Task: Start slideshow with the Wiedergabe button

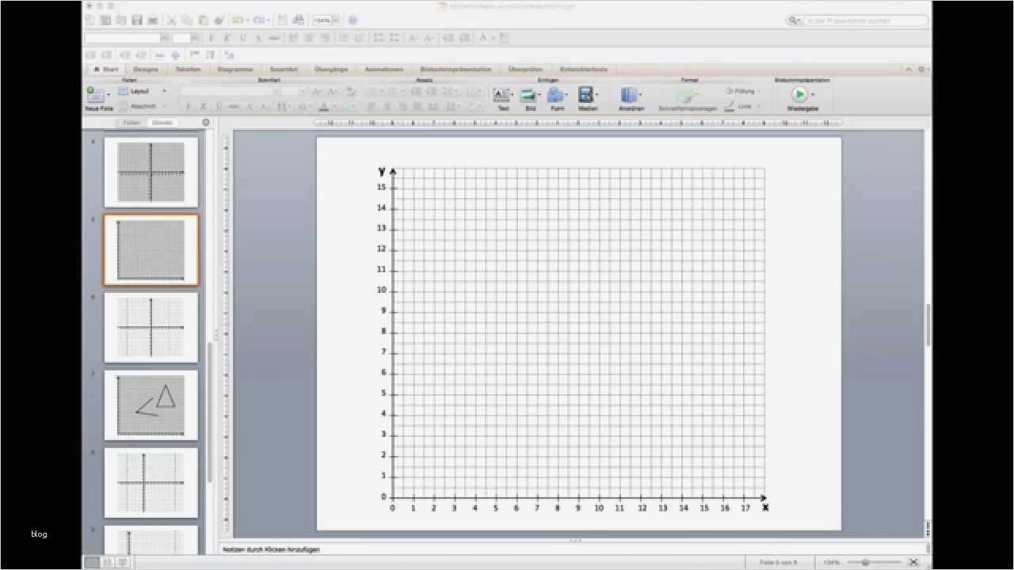Action: (799, 95)
